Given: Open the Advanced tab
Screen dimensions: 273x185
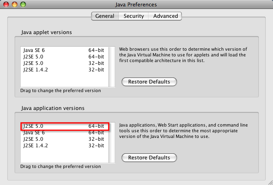Looking at the screenshot, I should [165, 16].
